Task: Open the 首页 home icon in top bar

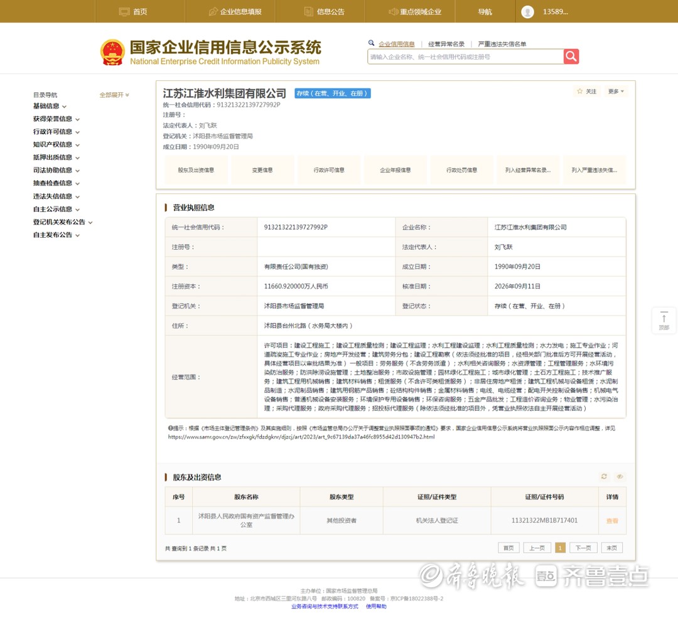Action: tap(124, 12)
